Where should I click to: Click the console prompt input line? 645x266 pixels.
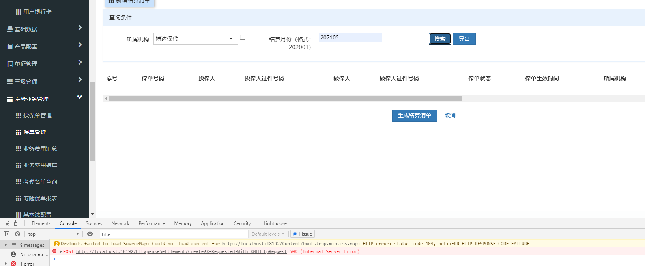347,259
